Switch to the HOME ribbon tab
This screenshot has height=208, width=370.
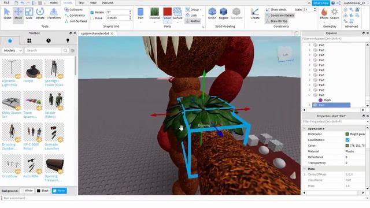[54, 3]
